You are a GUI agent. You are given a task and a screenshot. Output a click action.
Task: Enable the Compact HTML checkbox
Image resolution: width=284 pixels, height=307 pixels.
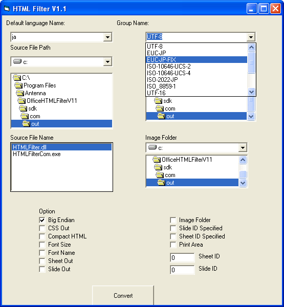coord(42,236)
